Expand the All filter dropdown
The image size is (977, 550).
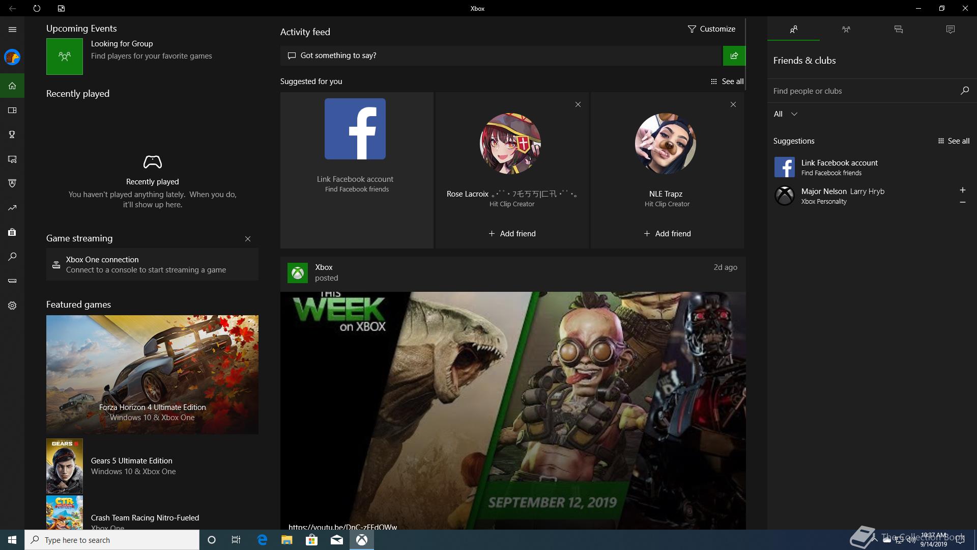pos(786,114)
